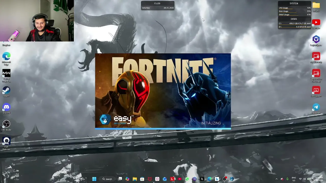Open the Wi-Fi network tray icon

(300, 179)
